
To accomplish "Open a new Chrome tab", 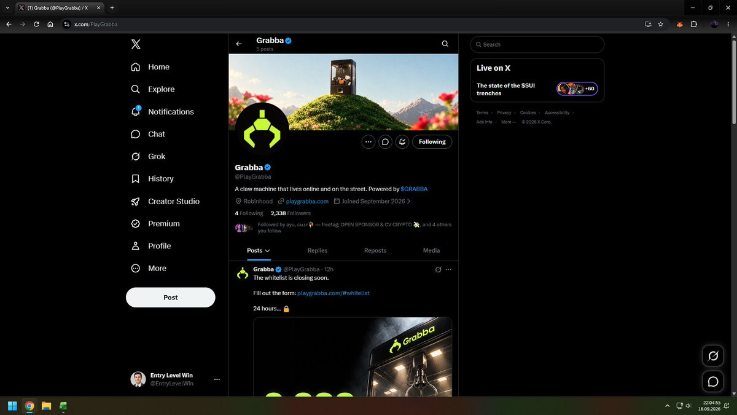I will click(x=112, y=7).
